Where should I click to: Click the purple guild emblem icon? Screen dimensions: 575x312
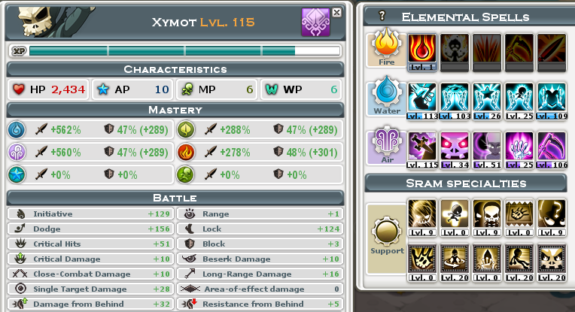(x=315, y=22)
